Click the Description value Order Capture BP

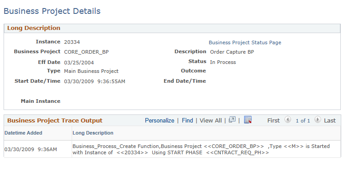click(232, 52)
